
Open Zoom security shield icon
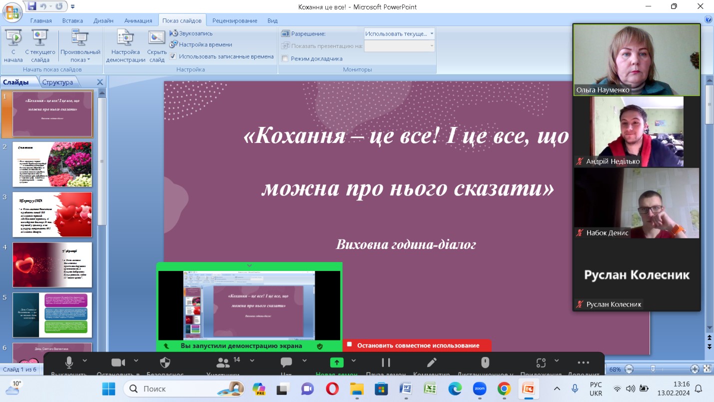point(165,362)
